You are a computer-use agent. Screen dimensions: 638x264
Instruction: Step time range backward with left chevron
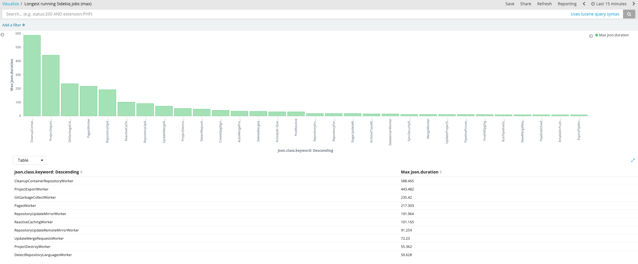[584, 4]
